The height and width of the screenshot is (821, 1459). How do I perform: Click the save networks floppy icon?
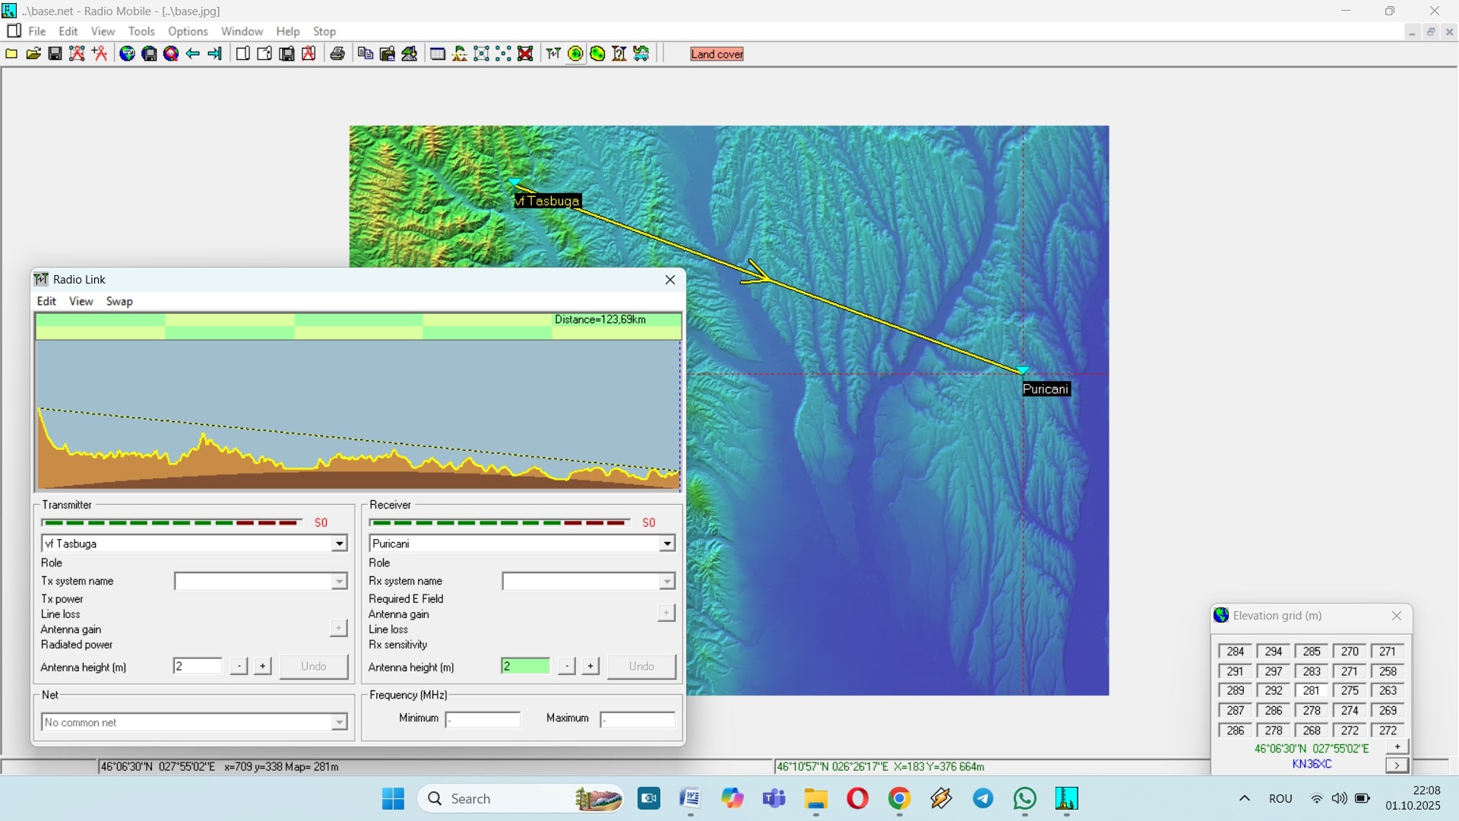[x=55, y=54]
